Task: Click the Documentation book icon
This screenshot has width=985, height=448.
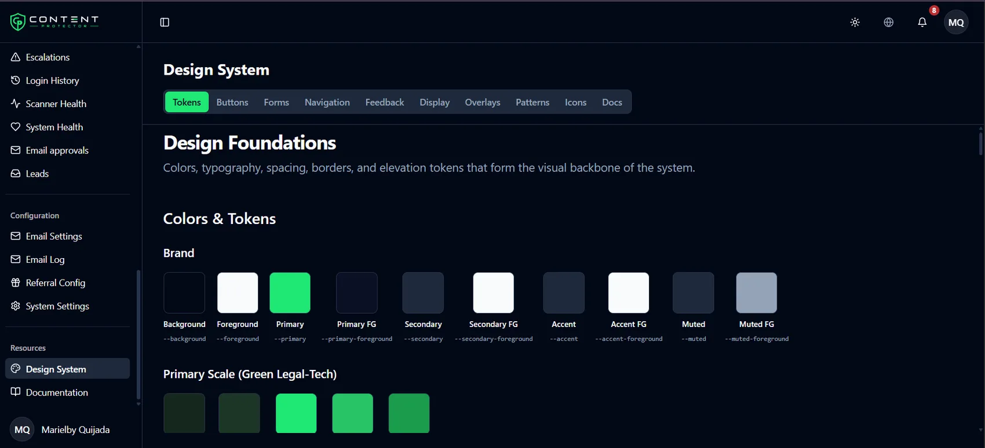Action: pos(16,392)
